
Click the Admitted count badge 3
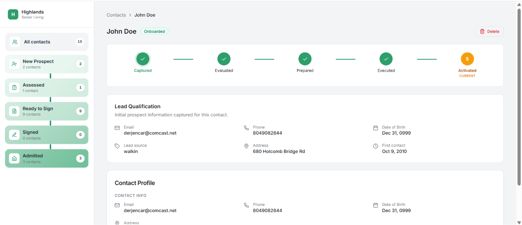(80, 158)
